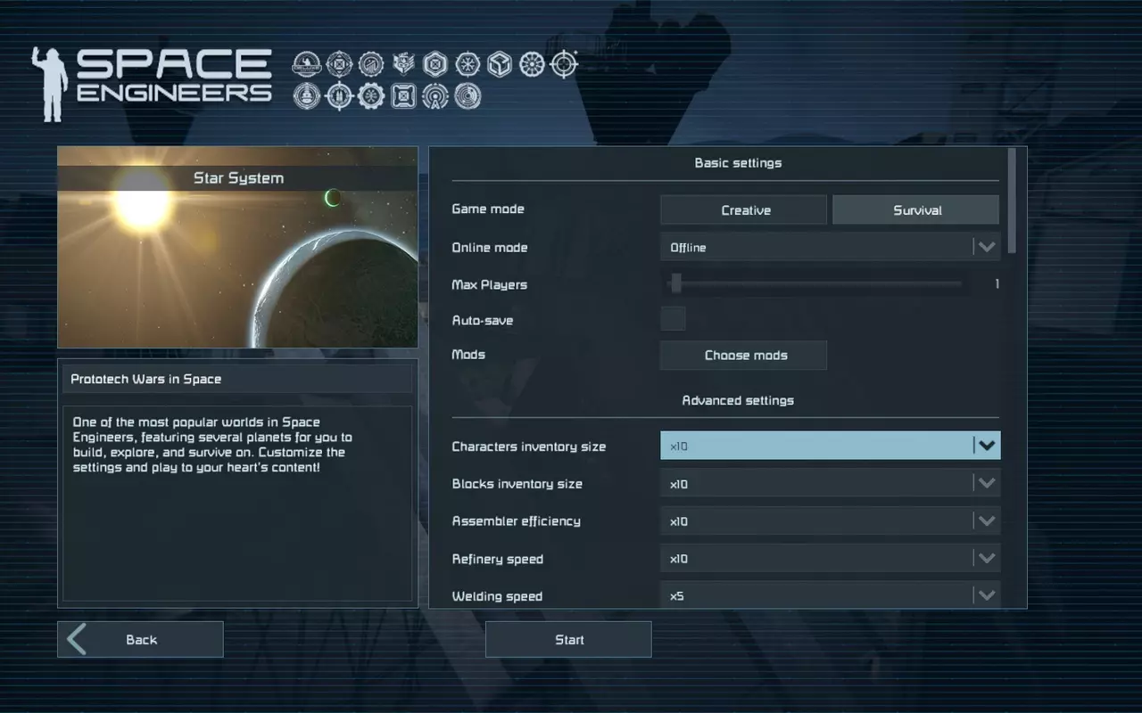Click the Choose mods button

click(743, 355)
